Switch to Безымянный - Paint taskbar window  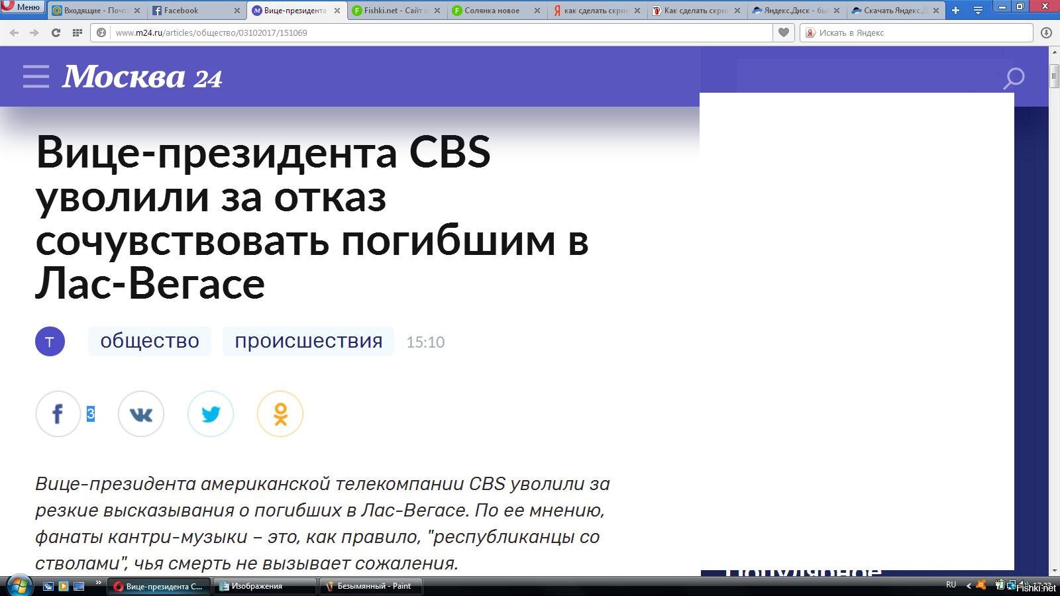click(x=371, y=586)
